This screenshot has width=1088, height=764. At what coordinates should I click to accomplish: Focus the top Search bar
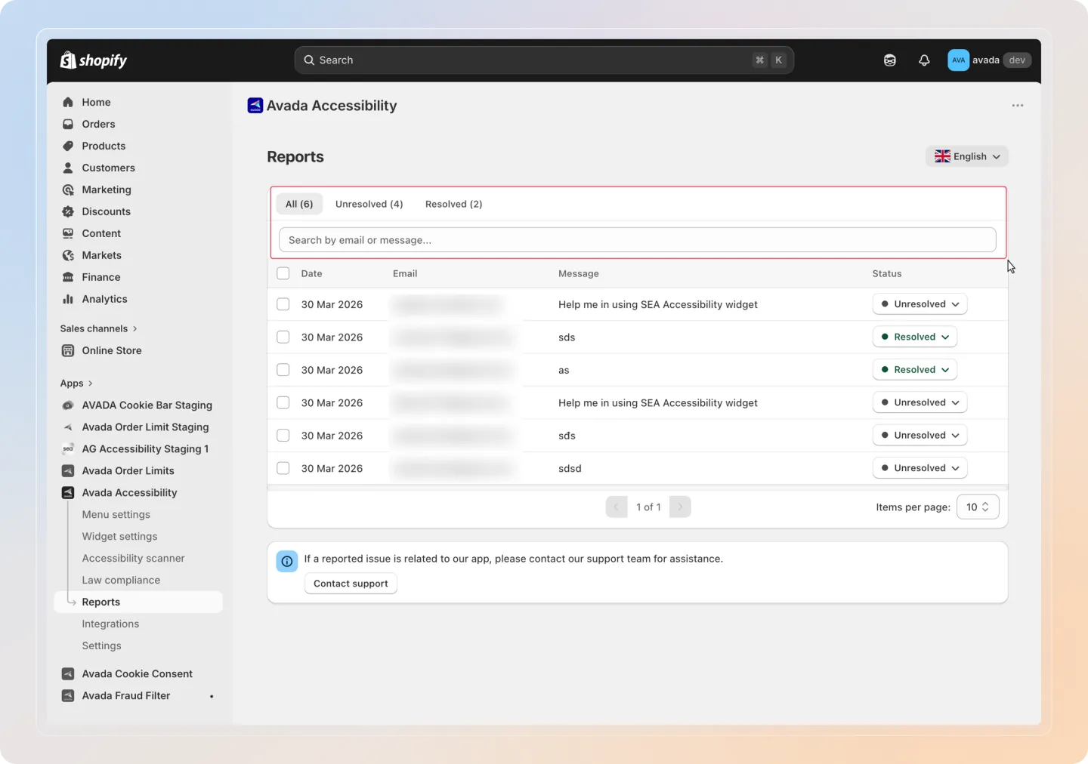(544, 60)
